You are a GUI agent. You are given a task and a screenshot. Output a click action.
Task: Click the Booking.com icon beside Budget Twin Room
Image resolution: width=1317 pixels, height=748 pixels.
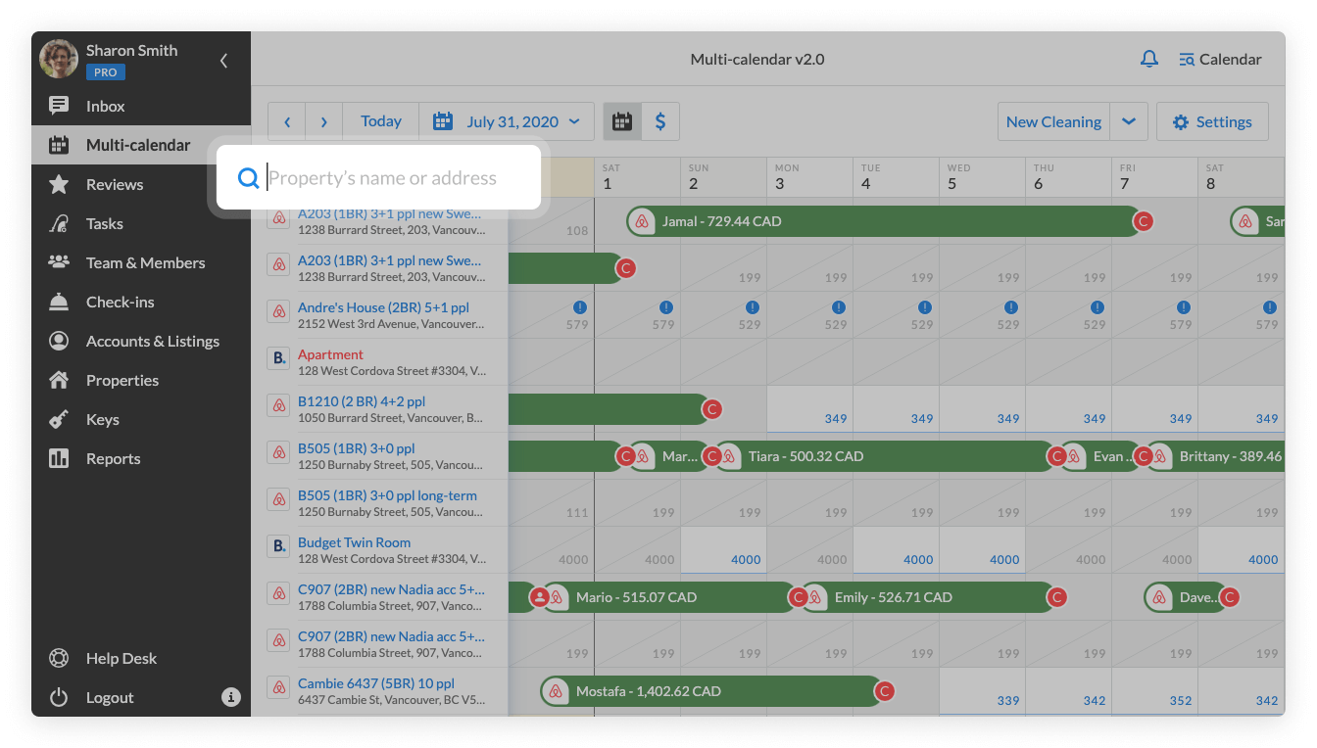[279, 550]
